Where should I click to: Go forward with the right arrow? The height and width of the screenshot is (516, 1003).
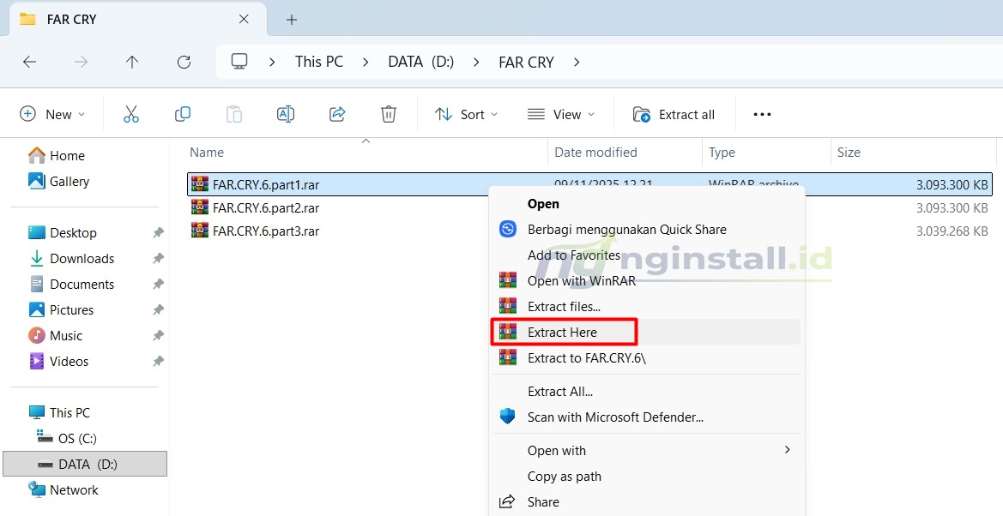click(81, 62)
